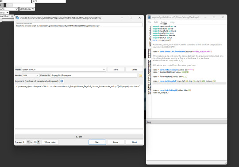The width and height of the screenshot is (239, 167).
Task: Maximize the VapourSynth Editor window
Action: pos(214,17)
